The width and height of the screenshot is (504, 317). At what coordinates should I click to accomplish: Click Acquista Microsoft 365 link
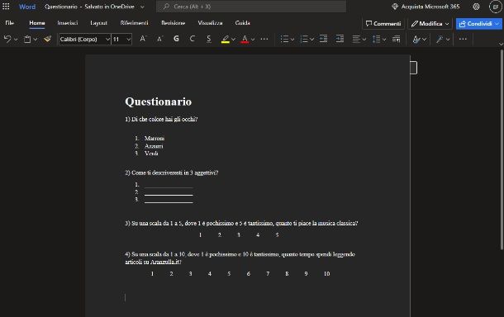430,7
